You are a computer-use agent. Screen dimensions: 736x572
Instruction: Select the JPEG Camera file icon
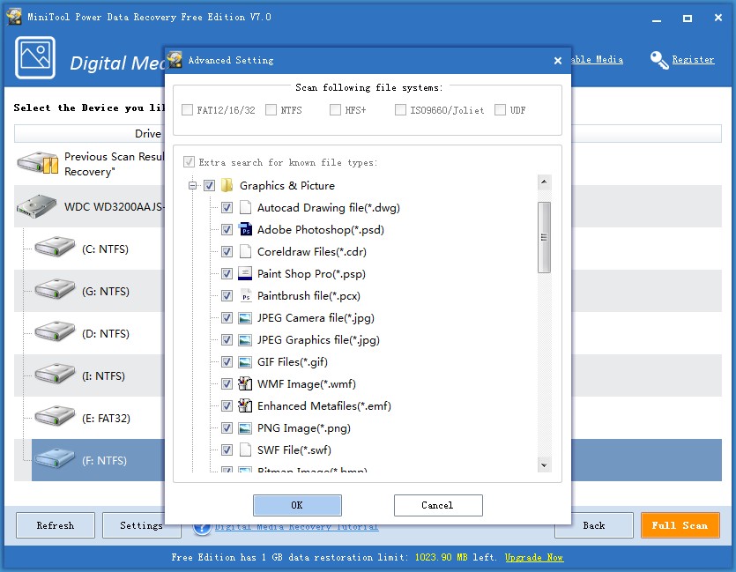(245, 317)
